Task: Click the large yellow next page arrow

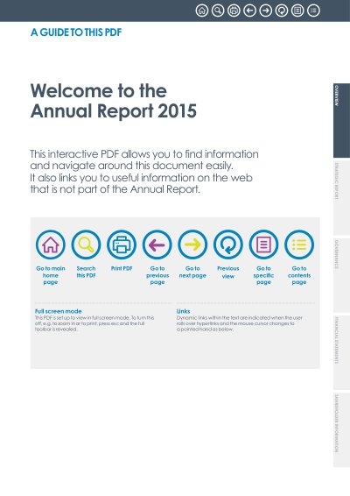Action: pos(192,244)
